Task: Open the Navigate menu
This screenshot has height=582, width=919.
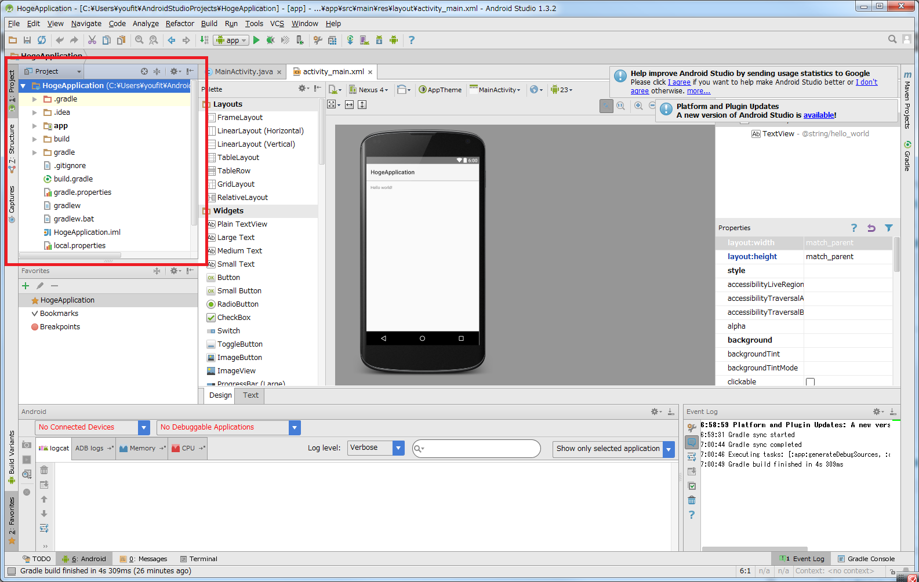Action: (86, 24)
